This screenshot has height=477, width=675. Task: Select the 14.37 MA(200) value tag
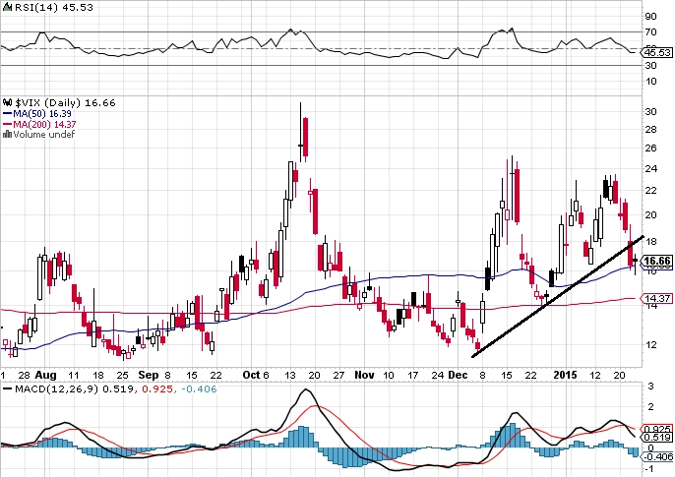658,298
